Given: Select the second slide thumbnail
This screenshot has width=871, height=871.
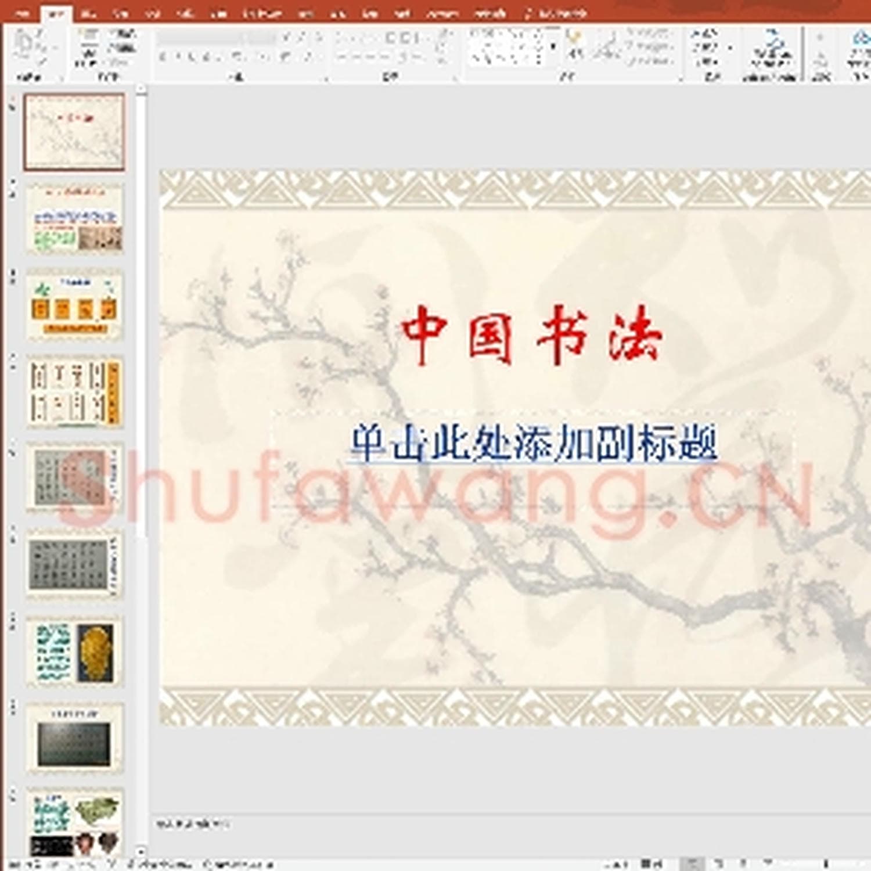Looking at the screenshot, I should (x=75, y=219).
